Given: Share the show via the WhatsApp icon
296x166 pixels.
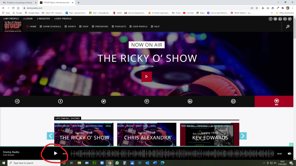Looking at the screenshot, I should pyautogui.click(x=233, y=101).
